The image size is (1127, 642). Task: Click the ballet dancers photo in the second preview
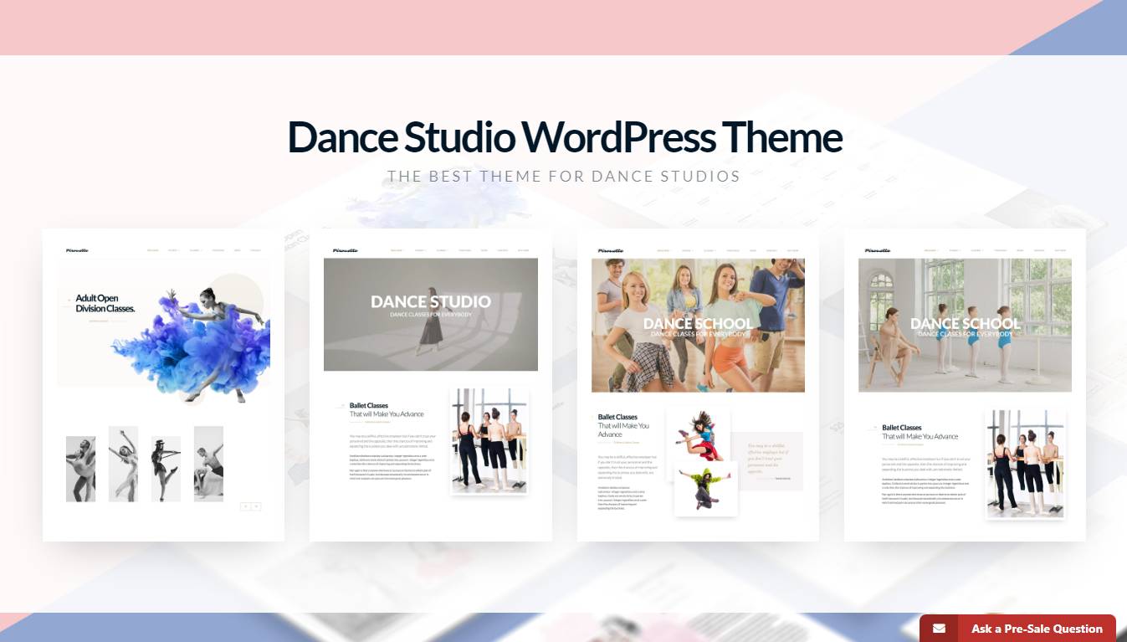[489, 440]
